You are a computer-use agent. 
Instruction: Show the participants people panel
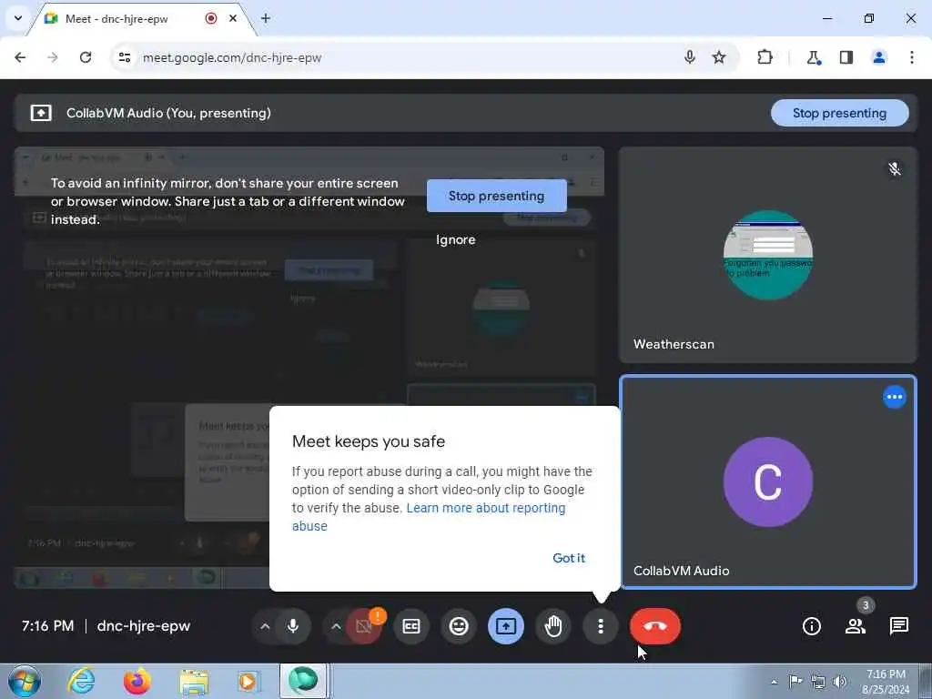click(x=856, y=626)
